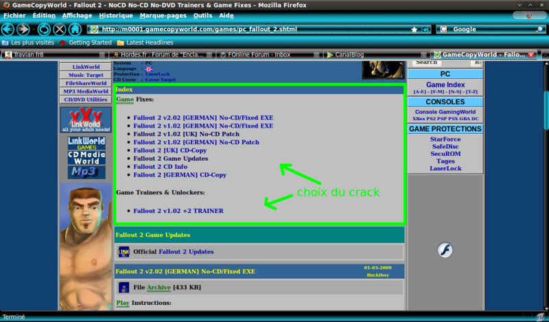Open the tab list dropdown at tab bar end
549x322 pixels.
[x=545, y=55]
